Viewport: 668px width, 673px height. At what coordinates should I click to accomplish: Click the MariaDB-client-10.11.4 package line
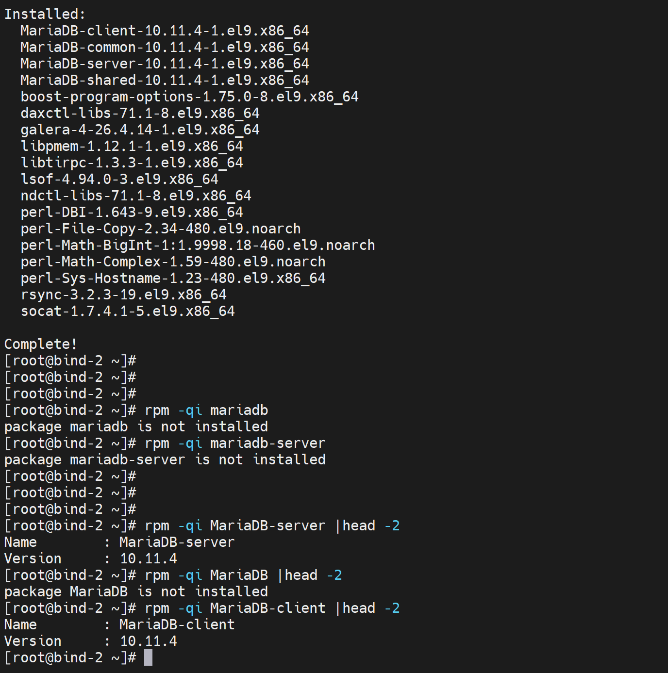click(x=165, y=31)
